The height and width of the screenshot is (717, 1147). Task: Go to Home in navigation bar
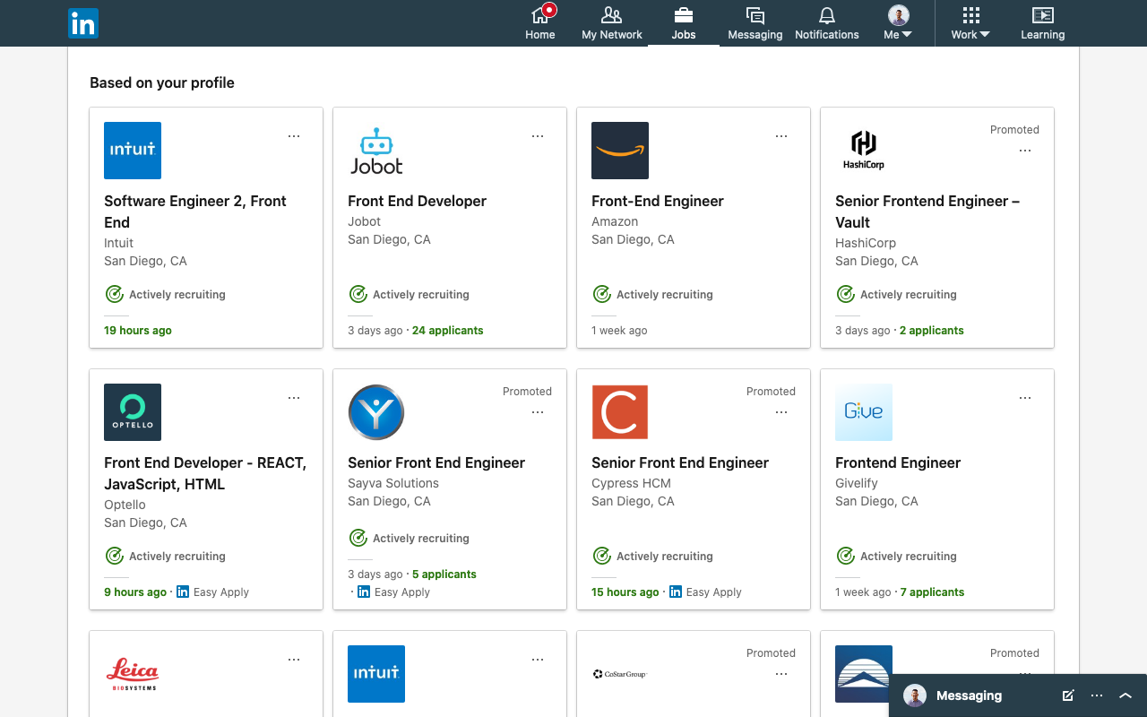[x=540, y=23]
